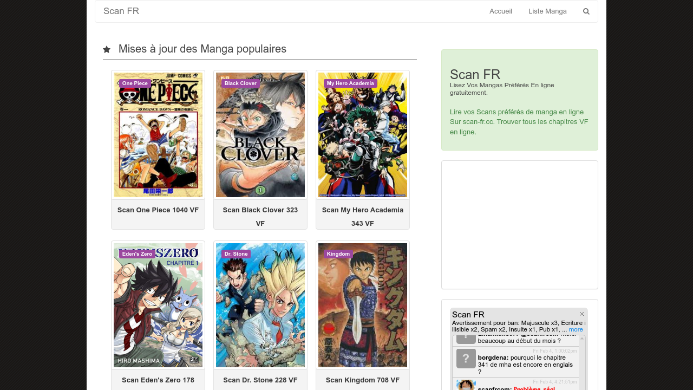The height and width of the screenshot is (390, 693).
Task: Read Scan One Piece 1040 VF
Action: click(x=158, y=210)
